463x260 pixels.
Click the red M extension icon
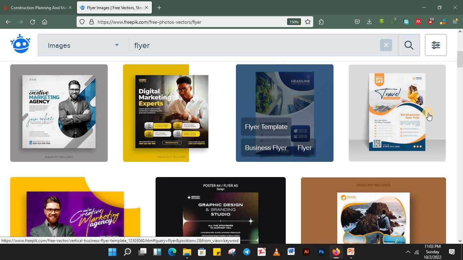[x=418, y=22]
